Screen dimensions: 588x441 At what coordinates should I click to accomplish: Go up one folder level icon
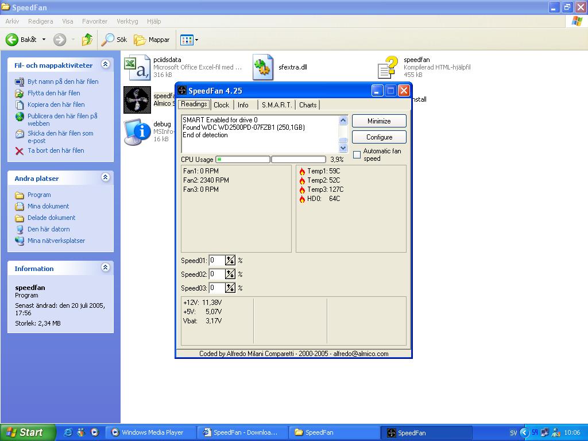(87, 40)
